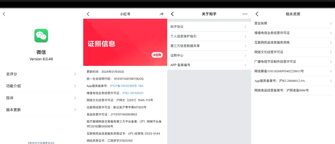Open the 沪B2-20150021 license link

(x=133, y=93)
